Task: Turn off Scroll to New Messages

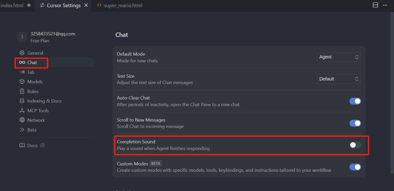Action: tap(355, 123)
